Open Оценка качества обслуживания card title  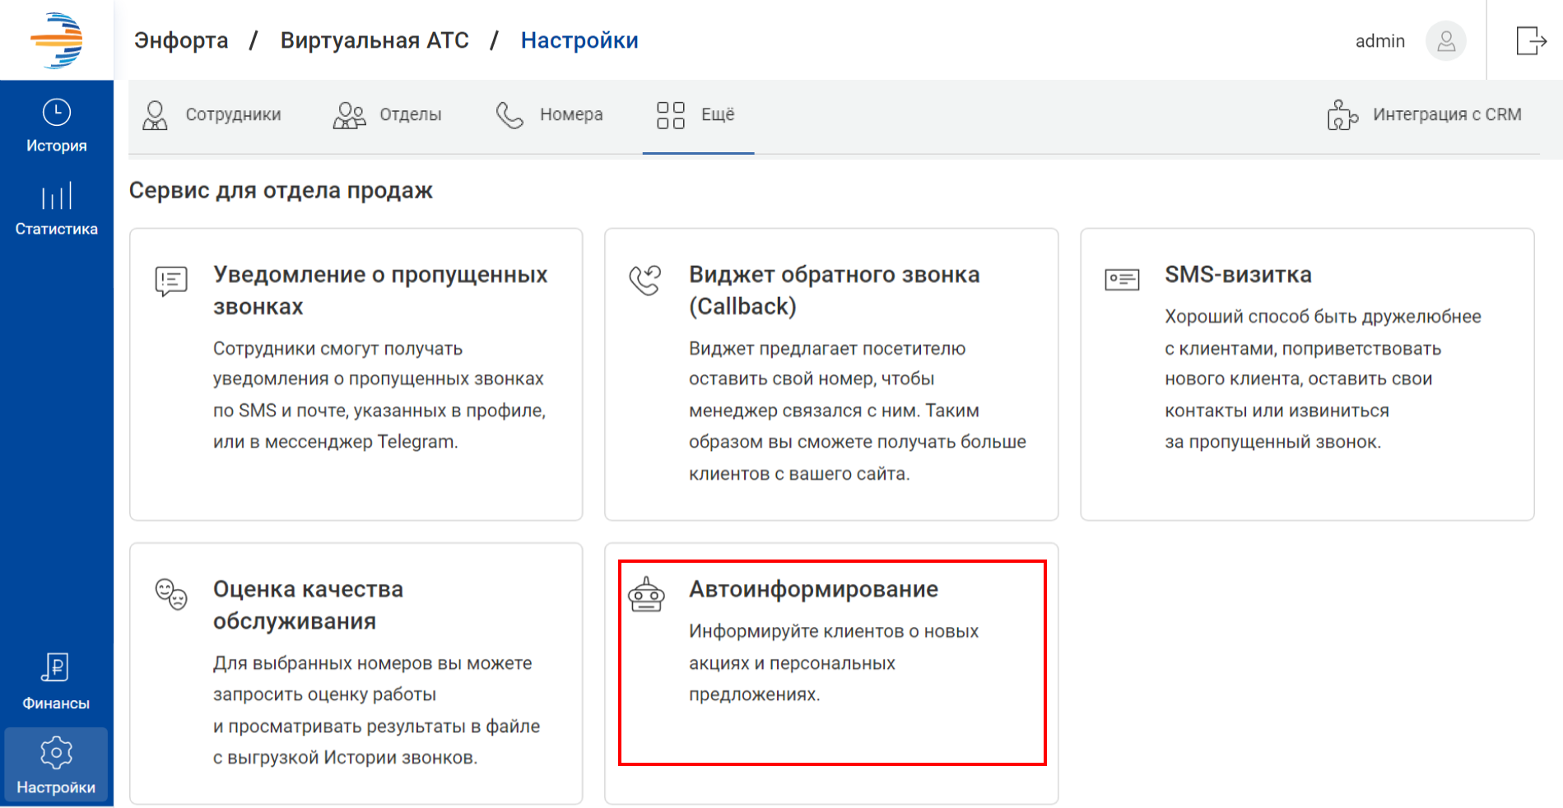click(x=308, y=605)
